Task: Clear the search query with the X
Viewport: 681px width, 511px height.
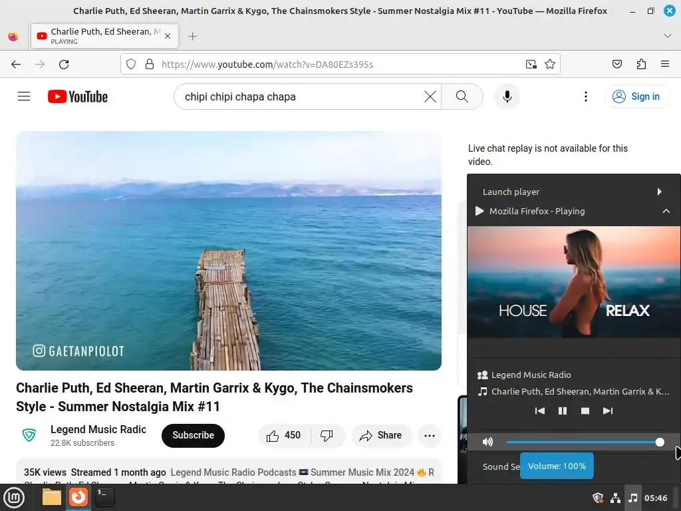Action: tap(430, 96)
